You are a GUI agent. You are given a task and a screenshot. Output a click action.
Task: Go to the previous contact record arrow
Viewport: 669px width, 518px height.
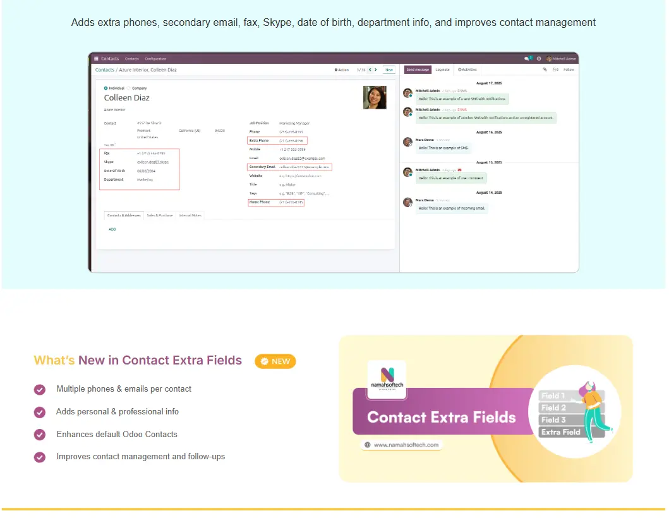click(370, 69)
